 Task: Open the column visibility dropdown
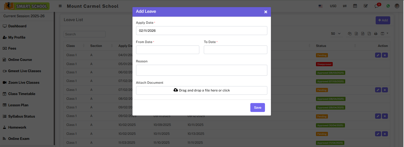383,34
